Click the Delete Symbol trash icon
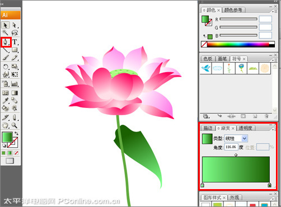281x207 pixels. 266,116
